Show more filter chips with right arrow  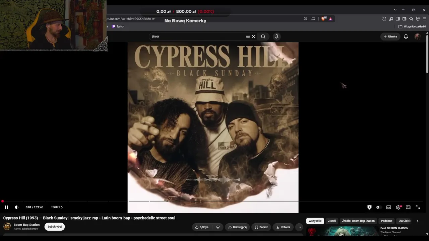(417, 221)
